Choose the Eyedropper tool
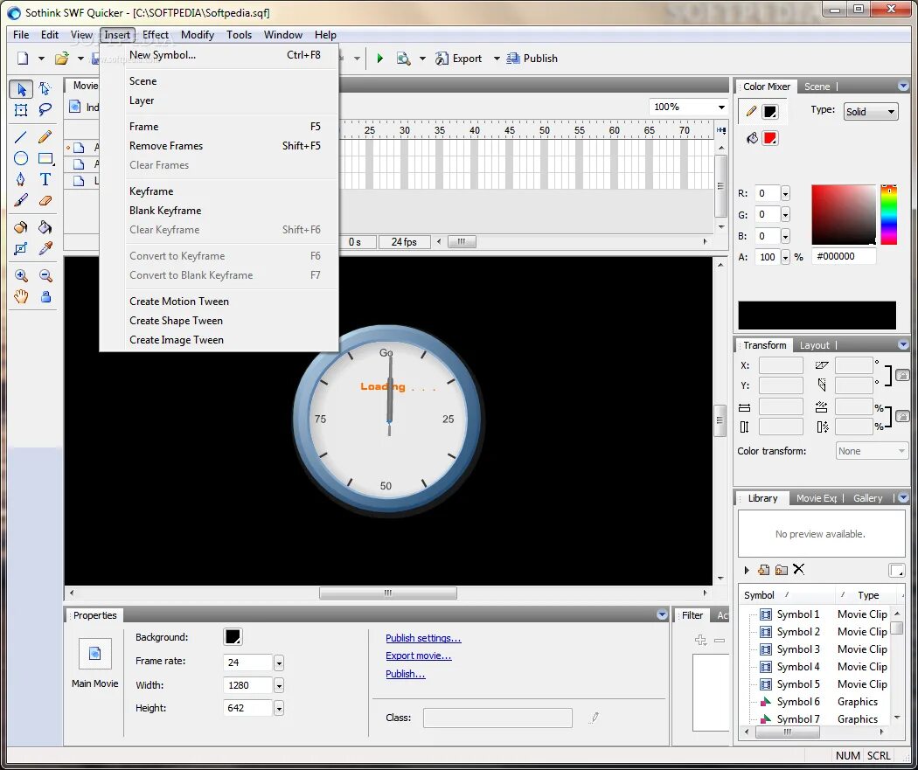Viewport: 918px width, 770px height. (45, 249)
